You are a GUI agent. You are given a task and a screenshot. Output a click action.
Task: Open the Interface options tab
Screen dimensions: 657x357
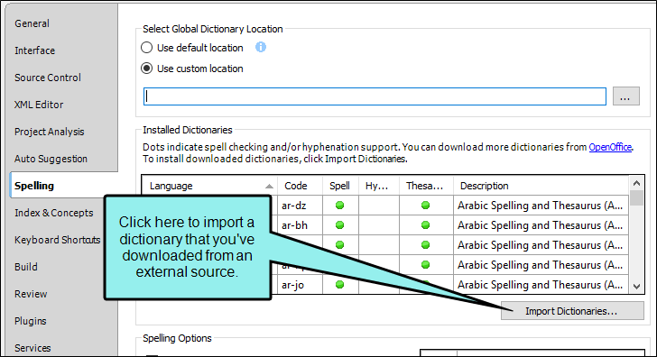[35, 50]
